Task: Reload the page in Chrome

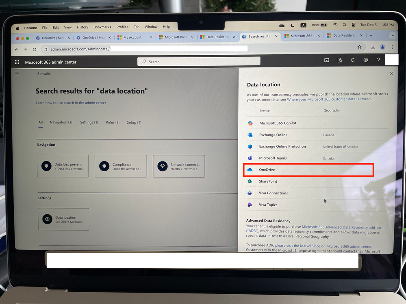Action: click(35, 50)
